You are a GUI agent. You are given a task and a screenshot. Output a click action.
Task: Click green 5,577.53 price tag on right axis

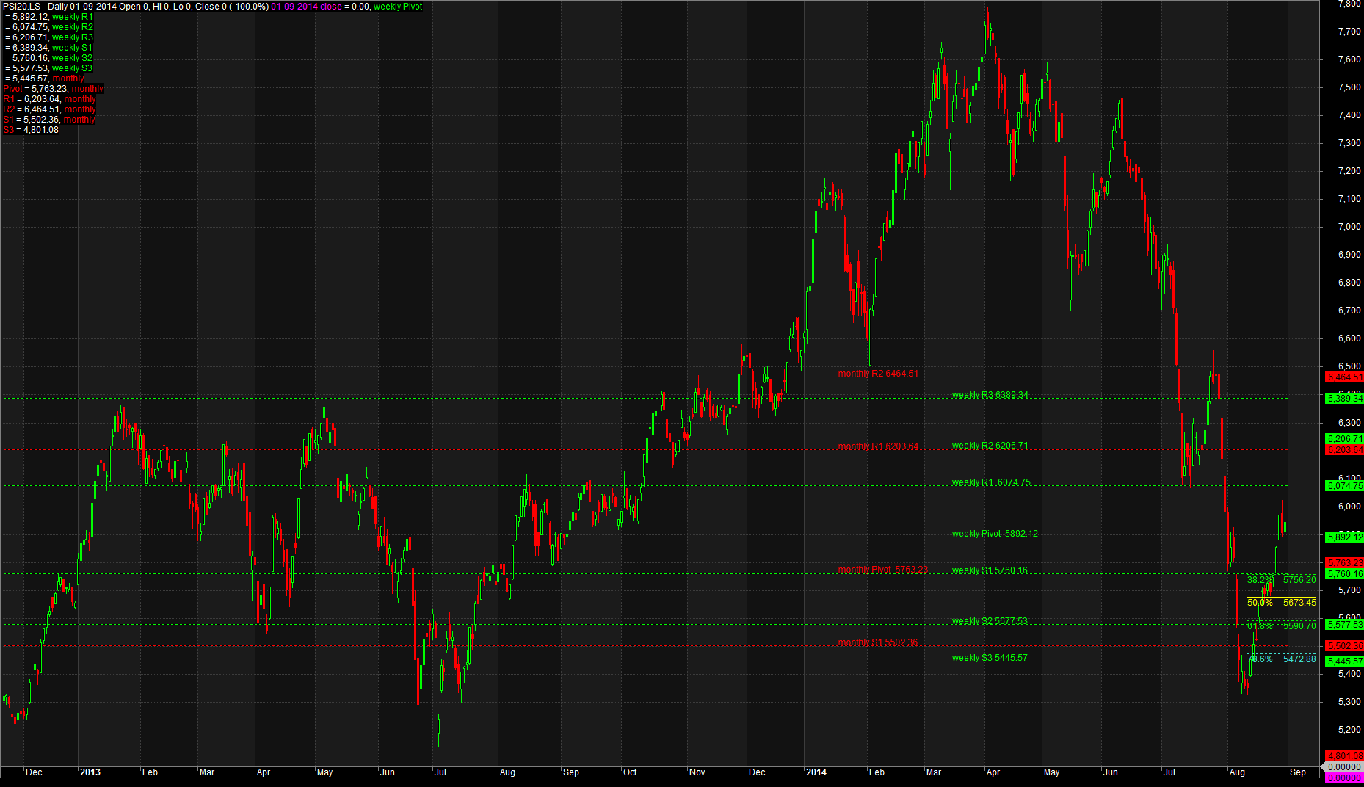1344,625
